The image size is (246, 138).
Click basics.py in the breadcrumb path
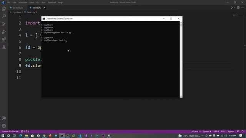coord(31,12)
